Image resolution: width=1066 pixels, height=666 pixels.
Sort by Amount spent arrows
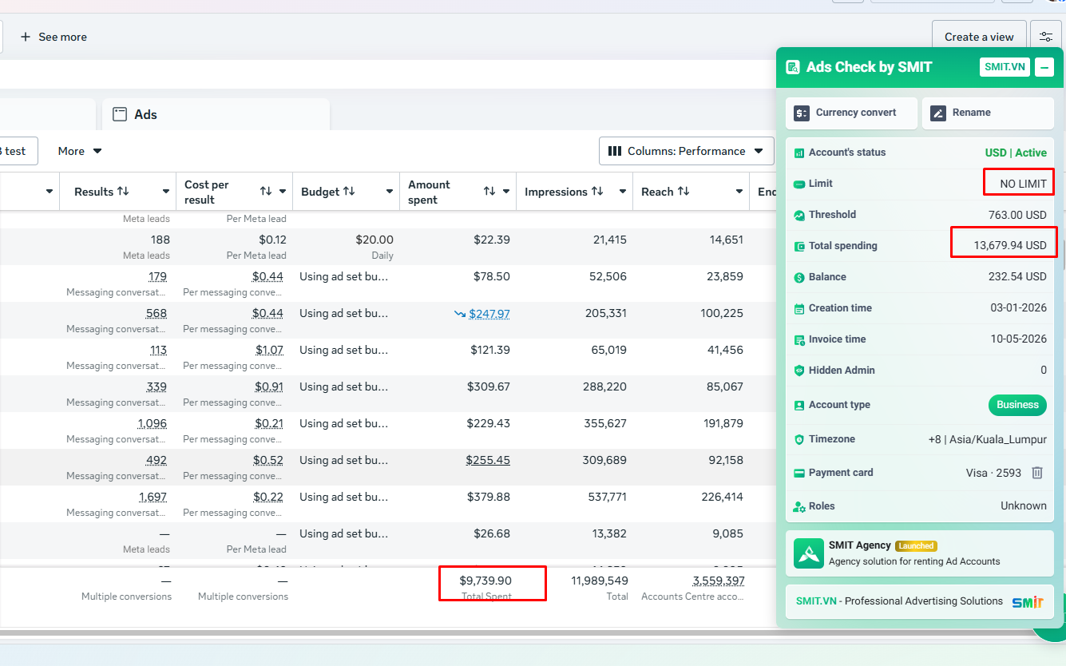click(489, 192)
